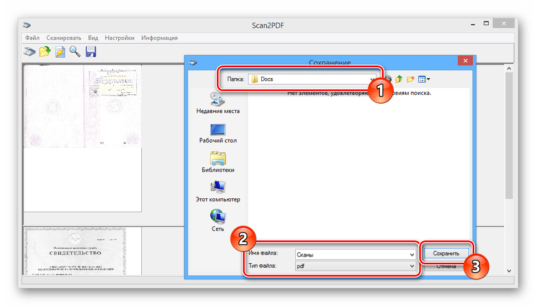This screenshot has width=536, height=306.
Task: Click the scroll down arrow of main window
Action: (509, 271)
